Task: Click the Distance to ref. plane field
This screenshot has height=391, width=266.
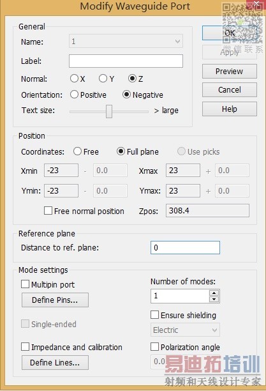Action: [x=185, y=248]
